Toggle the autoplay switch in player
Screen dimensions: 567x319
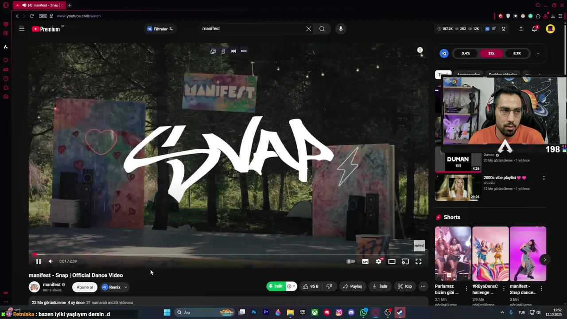coord(351,261)
